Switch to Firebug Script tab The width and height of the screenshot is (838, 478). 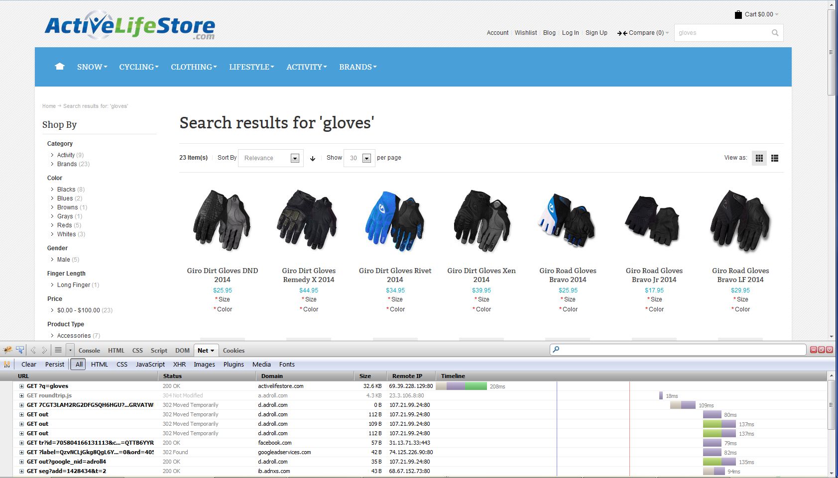(x=159, y=350)
